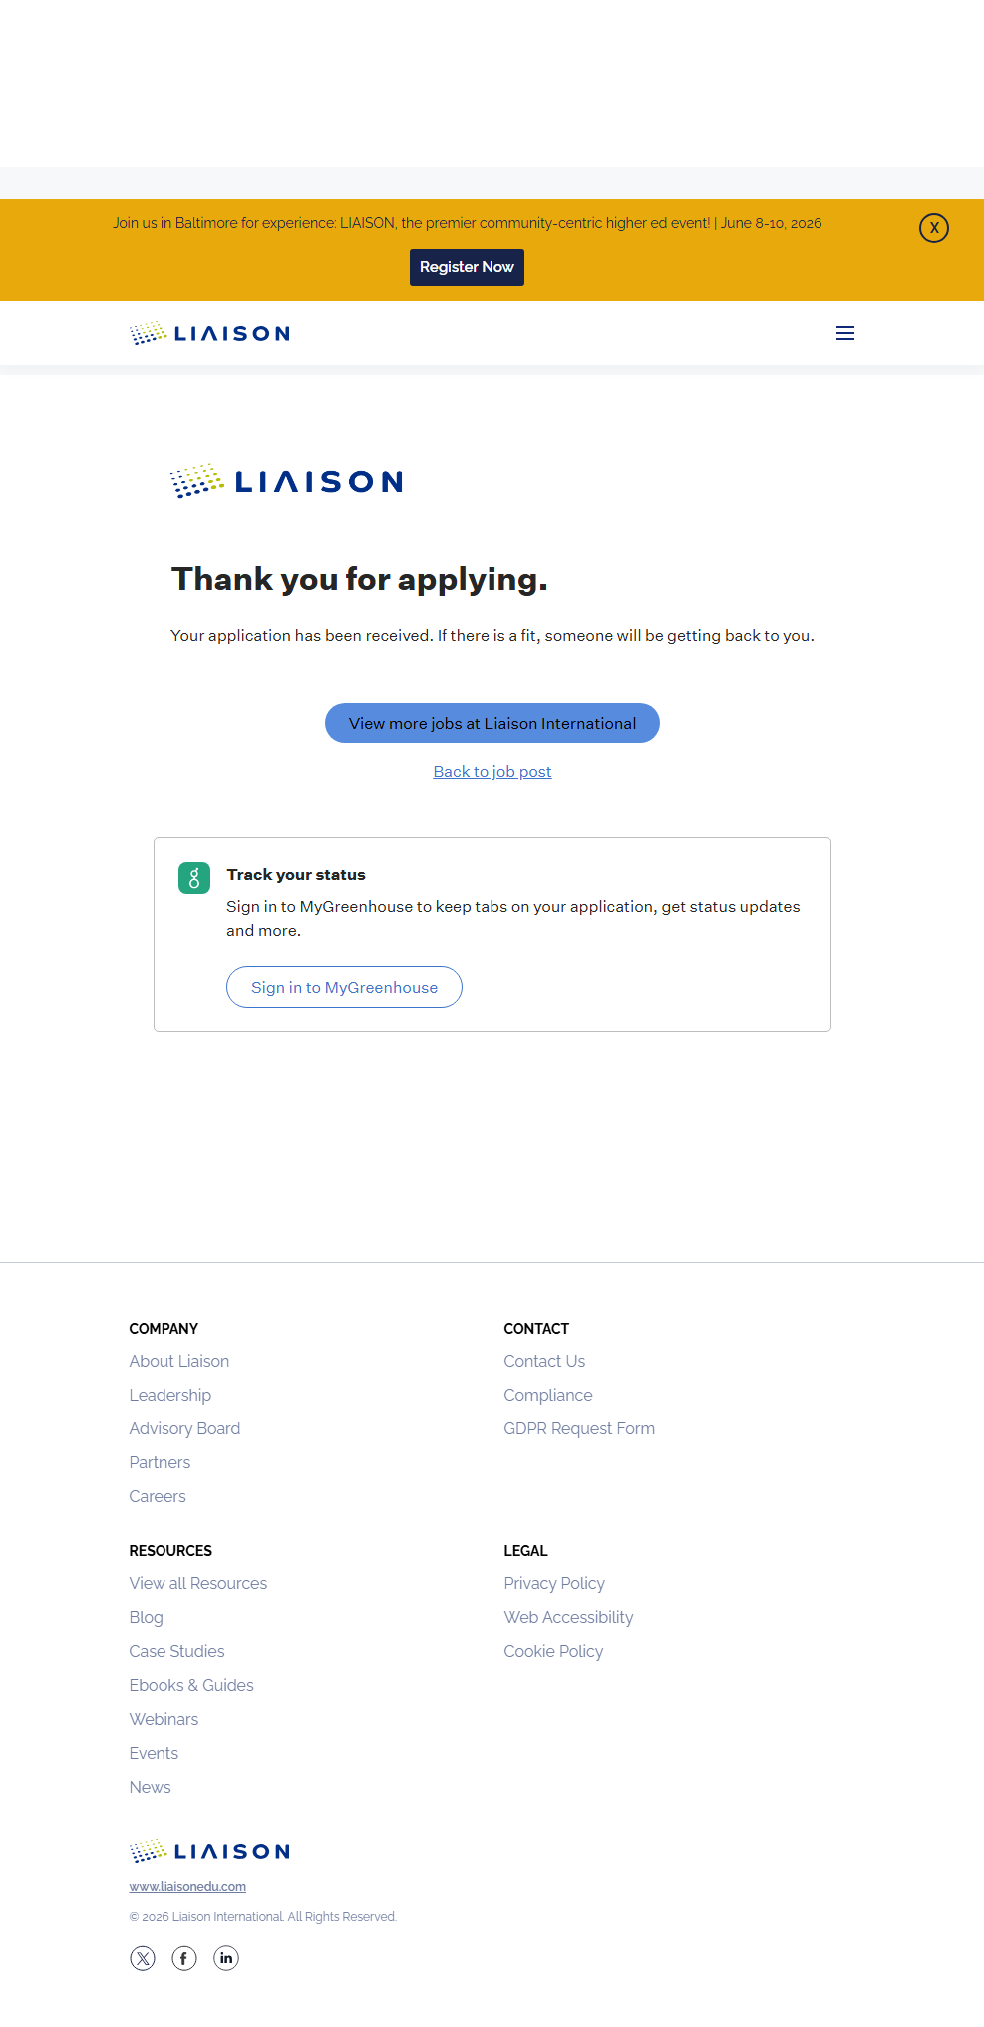Click the green Greenhouse icon
This screenshot has height=2027, width=984.
[194, 878]
